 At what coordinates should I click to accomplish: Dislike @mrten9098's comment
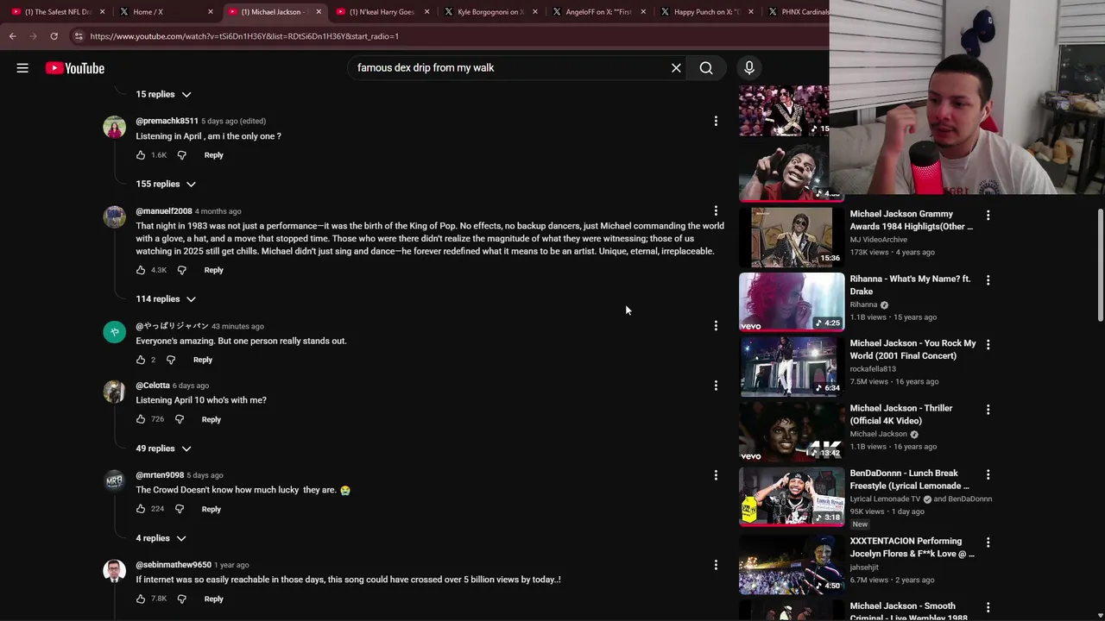tap(179, 509)
